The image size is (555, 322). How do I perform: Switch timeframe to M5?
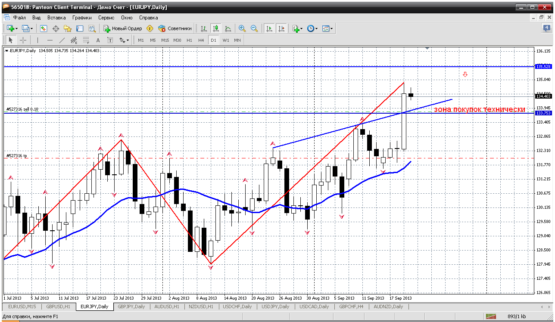point(153,40)
